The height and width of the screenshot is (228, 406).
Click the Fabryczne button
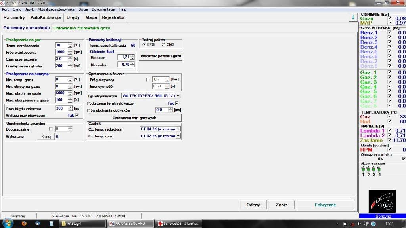325,205
